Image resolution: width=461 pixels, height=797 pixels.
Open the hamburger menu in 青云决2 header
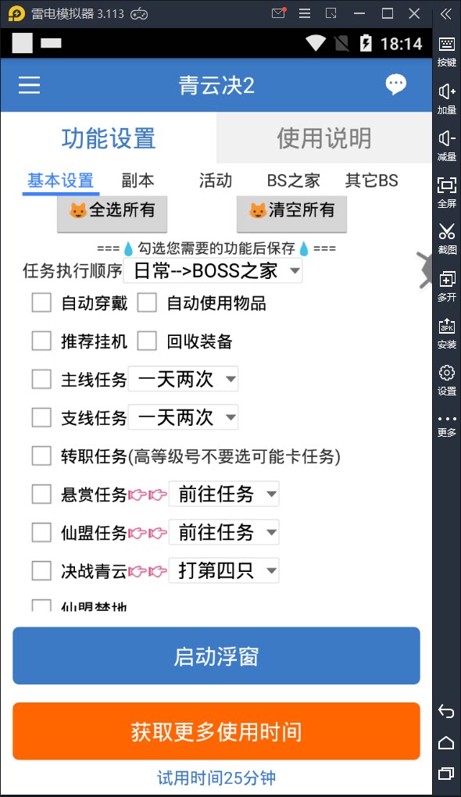pos(29,85)
